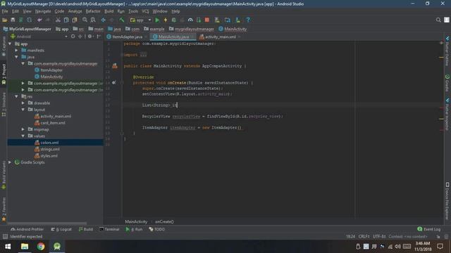
Task: Open the Tools menu
Action: point(133,11)
